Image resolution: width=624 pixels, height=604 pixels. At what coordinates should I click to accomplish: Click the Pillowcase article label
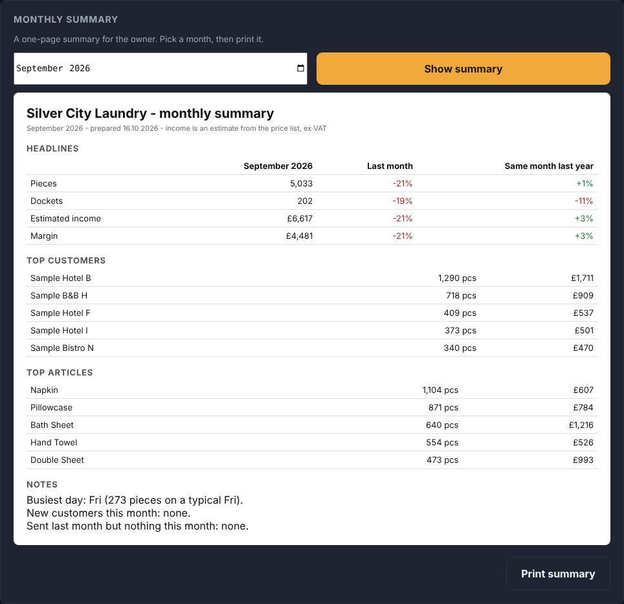point(51,408)
